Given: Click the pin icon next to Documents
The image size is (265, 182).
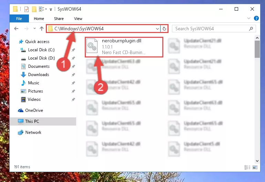Looking at the screenshot, I should coord(73,66).
